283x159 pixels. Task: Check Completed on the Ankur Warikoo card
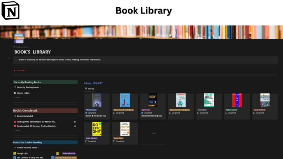pos(86,141)
